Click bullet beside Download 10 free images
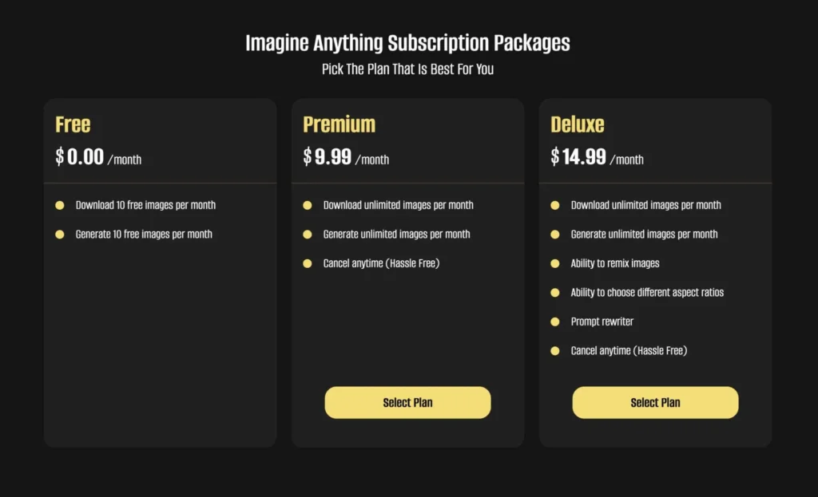 [60, 206]
